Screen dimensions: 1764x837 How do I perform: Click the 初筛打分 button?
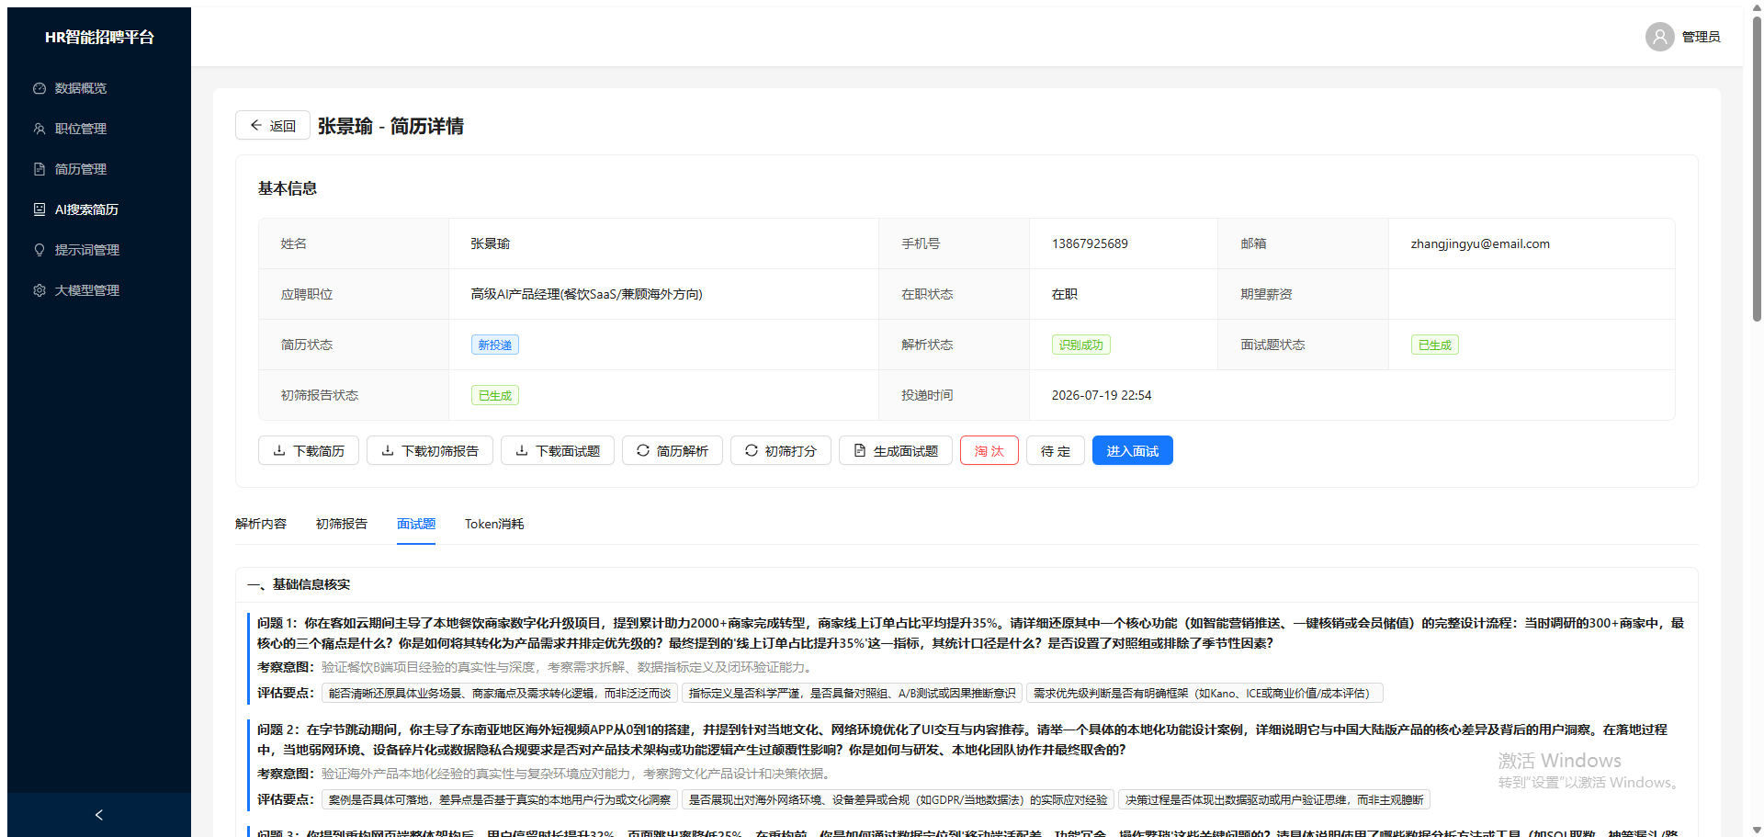(x=781, y=451)
